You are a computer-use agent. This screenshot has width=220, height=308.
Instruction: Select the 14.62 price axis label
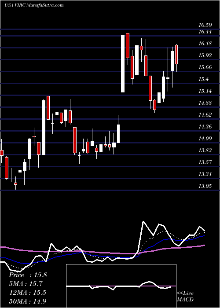(x=205, y=115)
